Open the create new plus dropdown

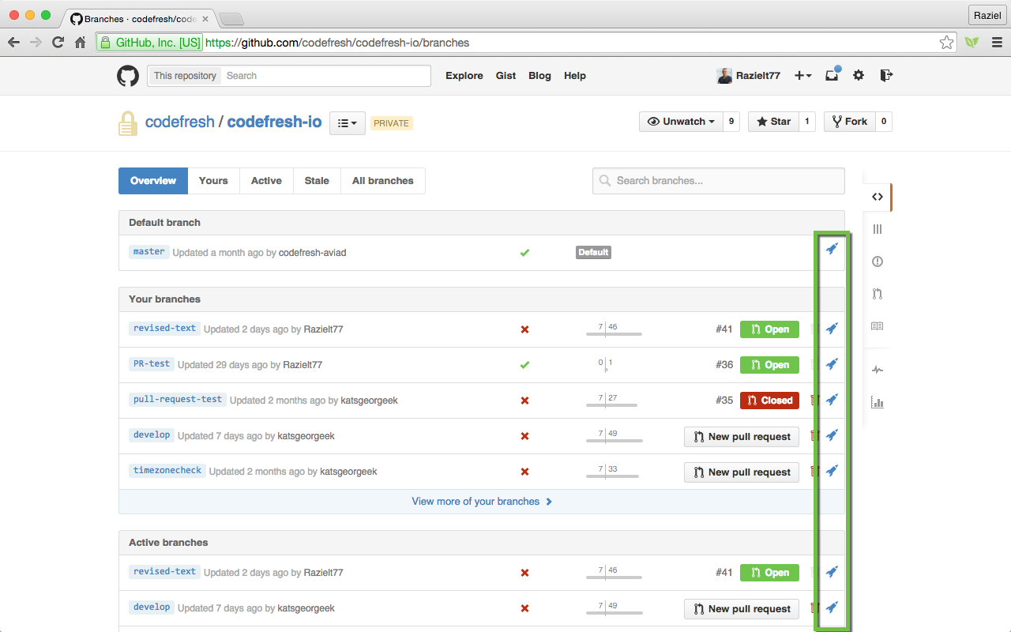coord(802,76)
